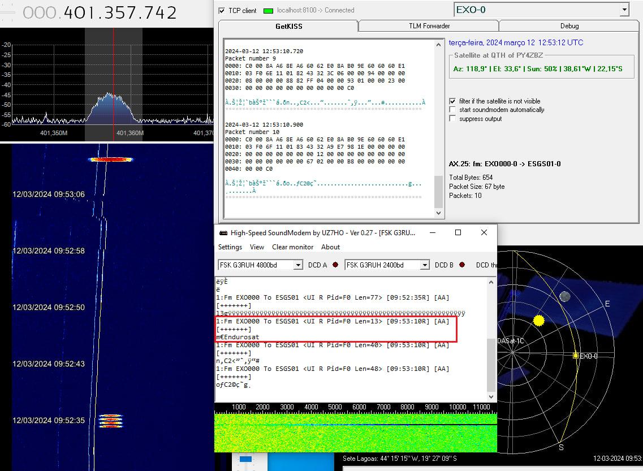Open the Debug tab
The height and width of the screenshot is (471, 643).
569,26
